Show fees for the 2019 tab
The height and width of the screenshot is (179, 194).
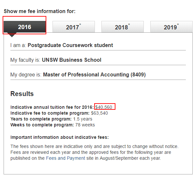click(x=172, y=27)
